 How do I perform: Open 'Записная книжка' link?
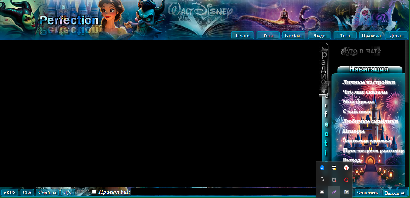tap(367, 140)
